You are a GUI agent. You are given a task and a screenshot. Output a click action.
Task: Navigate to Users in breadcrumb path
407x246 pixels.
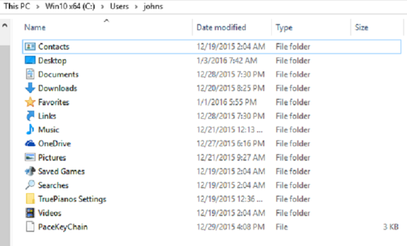pos(119,7)
